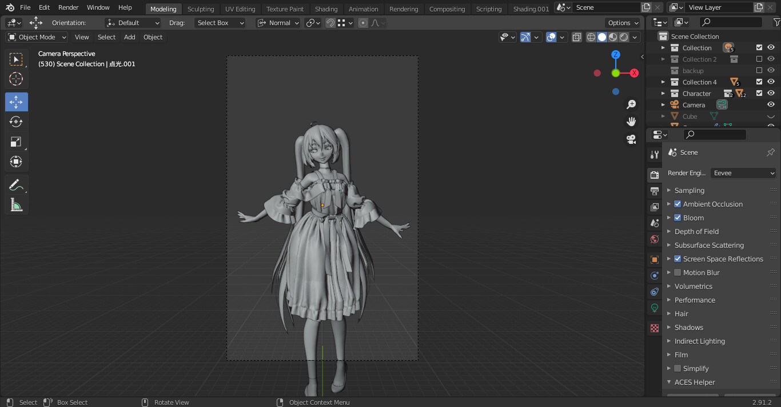Viewport: 781px width, 407px height.
Task: Toggle proportional editing button
Action: pyautogui.click(x=363, y=23)
